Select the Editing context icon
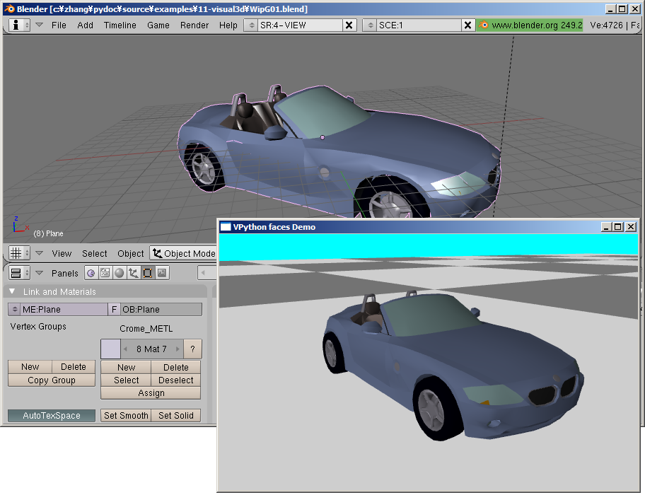This screenshot has width=645, height=495. 147,273
